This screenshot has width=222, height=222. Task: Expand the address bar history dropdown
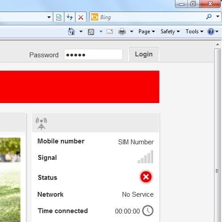click(x=49, y=17)
